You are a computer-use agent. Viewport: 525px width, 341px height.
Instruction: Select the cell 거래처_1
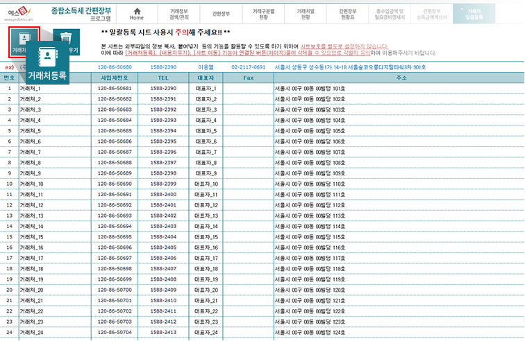tap(55, 89)
